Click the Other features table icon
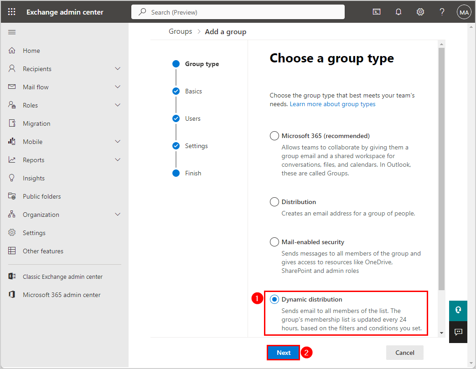This screenshot has height=369, width=476. click(12, 251)
